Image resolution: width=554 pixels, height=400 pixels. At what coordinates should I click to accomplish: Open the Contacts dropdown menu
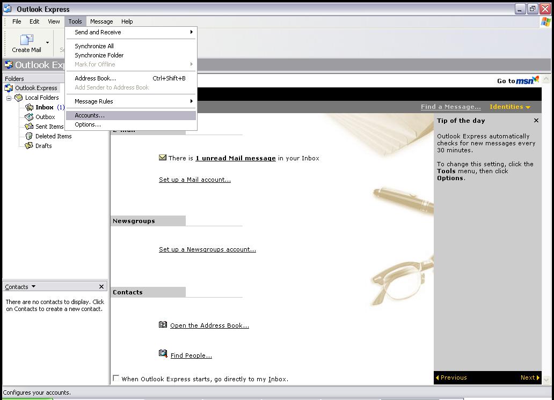[x=34, y=286]
